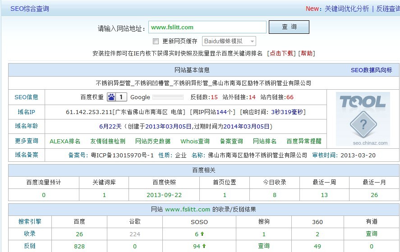Click the 360 反链 value 49

(x=317, y=247)
